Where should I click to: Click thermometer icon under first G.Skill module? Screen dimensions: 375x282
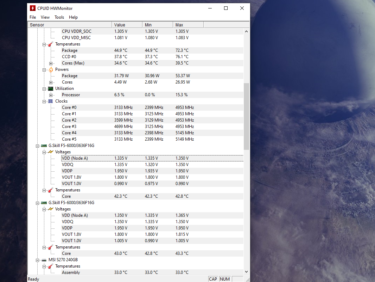coord(50,190)
